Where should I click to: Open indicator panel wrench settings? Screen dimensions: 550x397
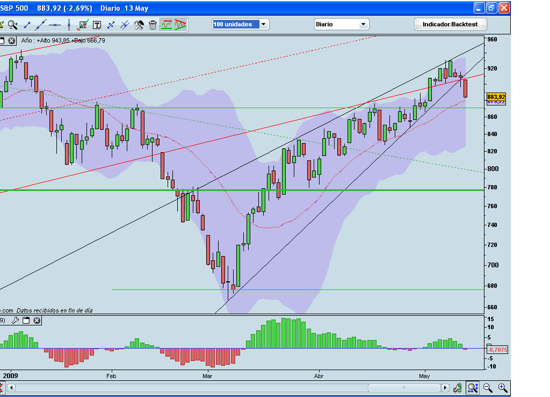coord(15,321)
